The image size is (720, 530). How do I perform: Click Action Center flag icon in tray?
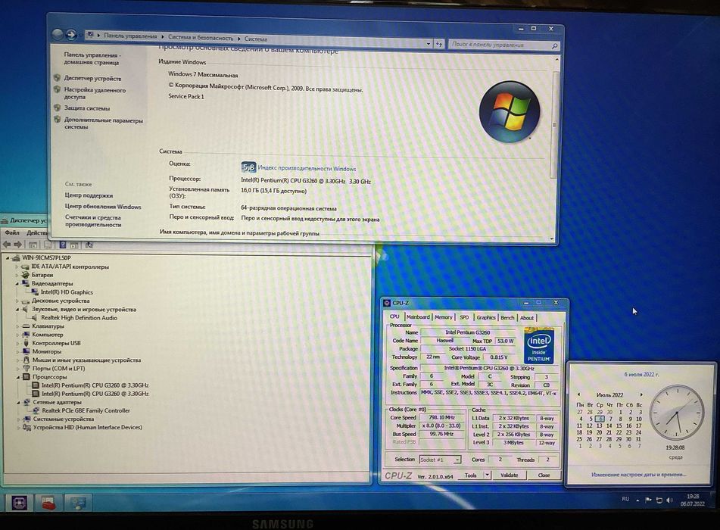[648, 500]
